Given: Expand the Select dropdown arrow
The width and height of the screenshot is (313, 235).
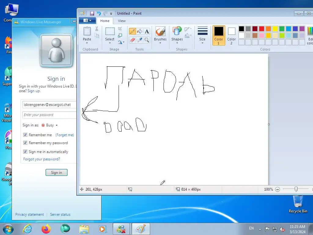Looking at the screenshot, I should click(110, 43).
